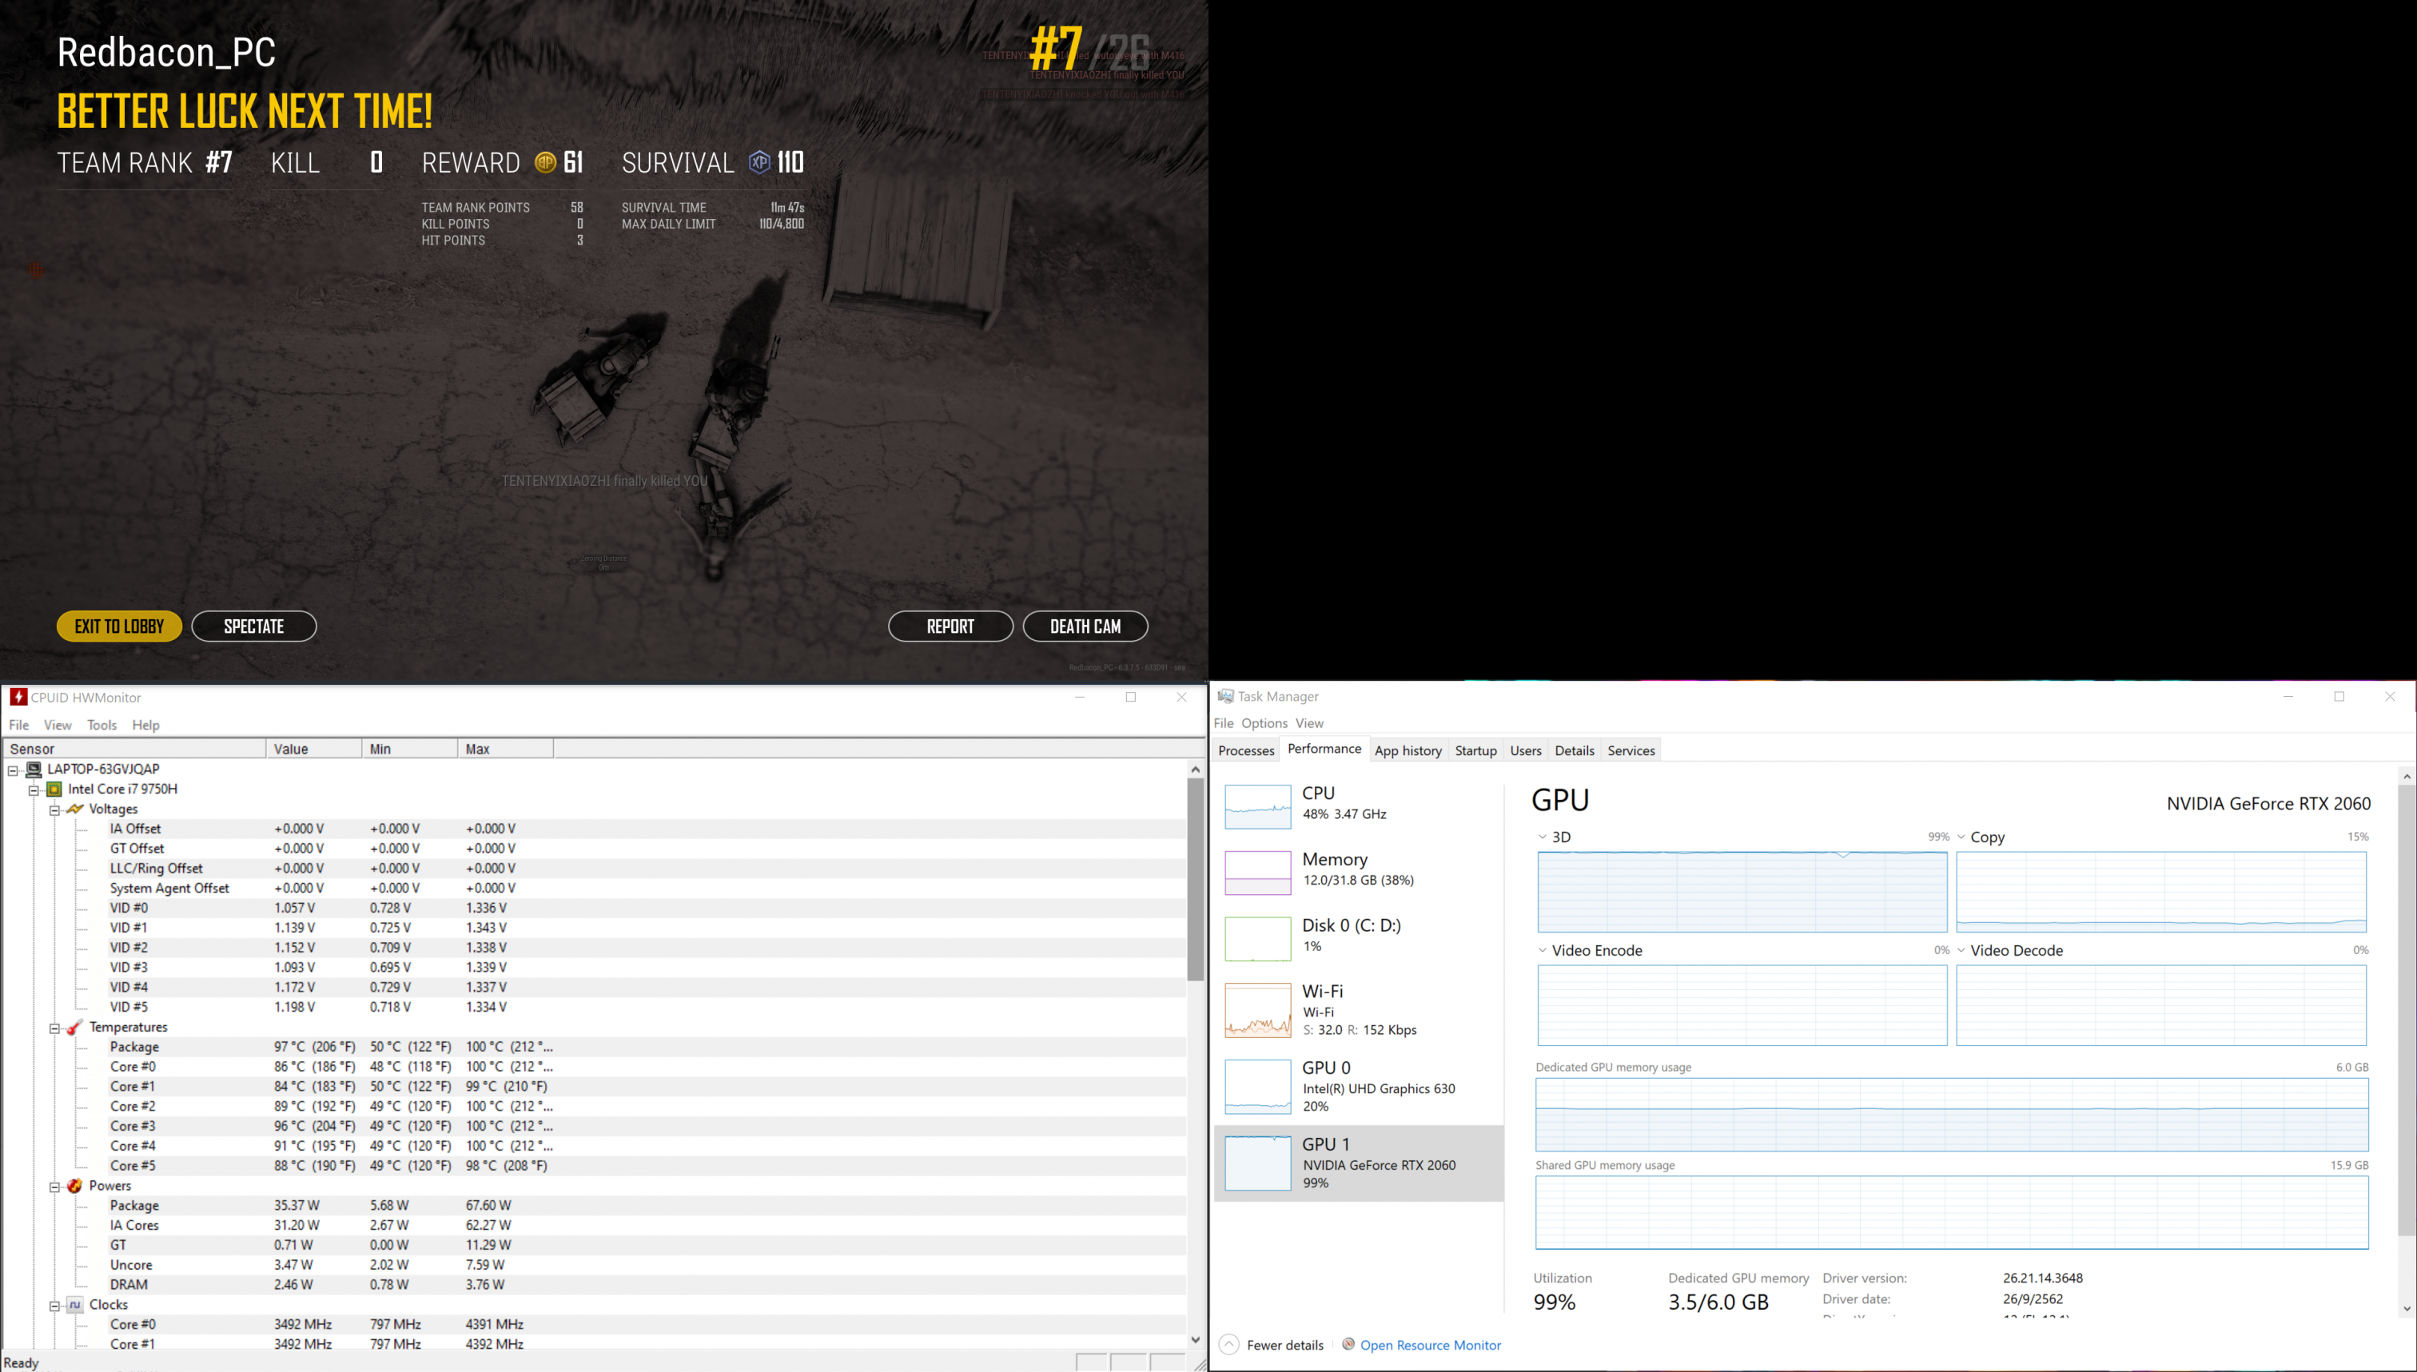Screen dimensions: 2417x1372
Task: Click the Max column header
Action: (x=506, y=750)
